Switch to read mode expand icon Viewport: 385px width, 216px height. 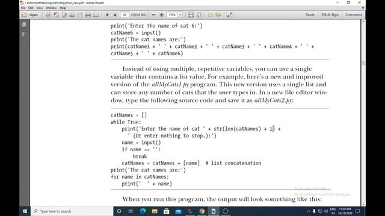point(229,15)
